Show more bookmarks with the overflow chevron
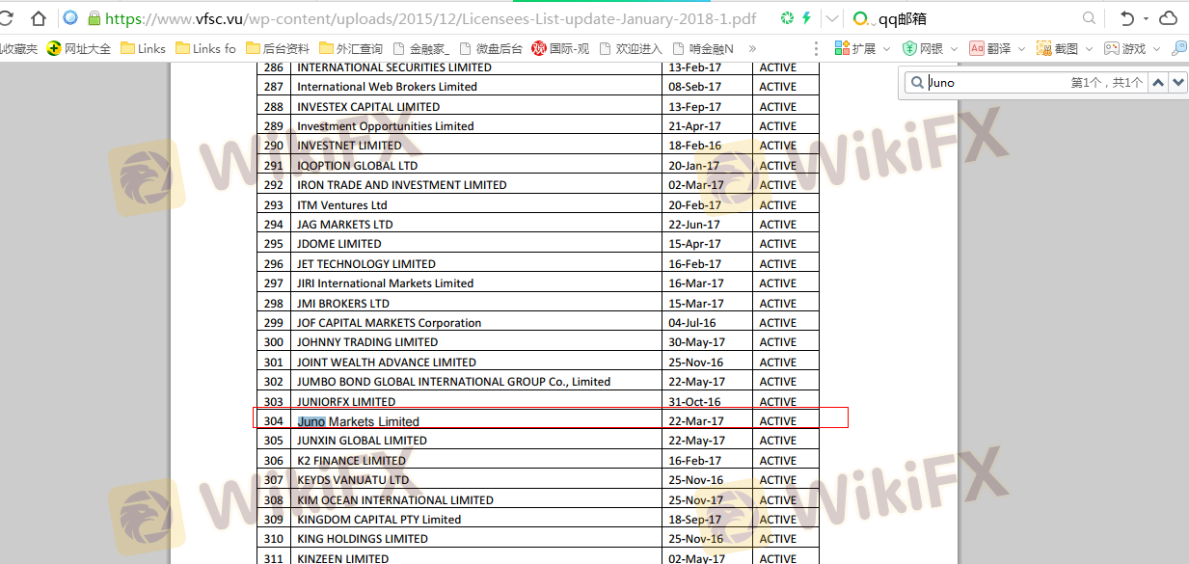Viewport: 1189px width, 564px height. (752, 48)
